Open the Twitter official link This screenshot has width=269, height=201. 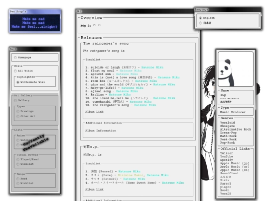(x=227, y=153)
